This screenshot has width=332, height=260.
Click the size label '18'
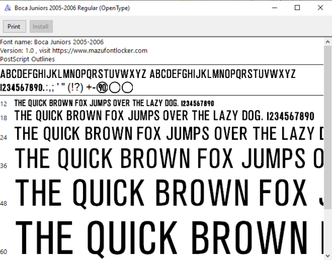(4, 118)
